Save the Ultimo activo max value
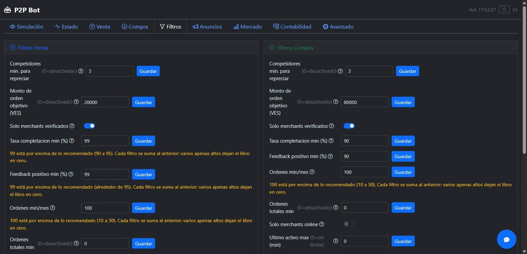Screen dimensions: 527x254 tap(403, 241)
